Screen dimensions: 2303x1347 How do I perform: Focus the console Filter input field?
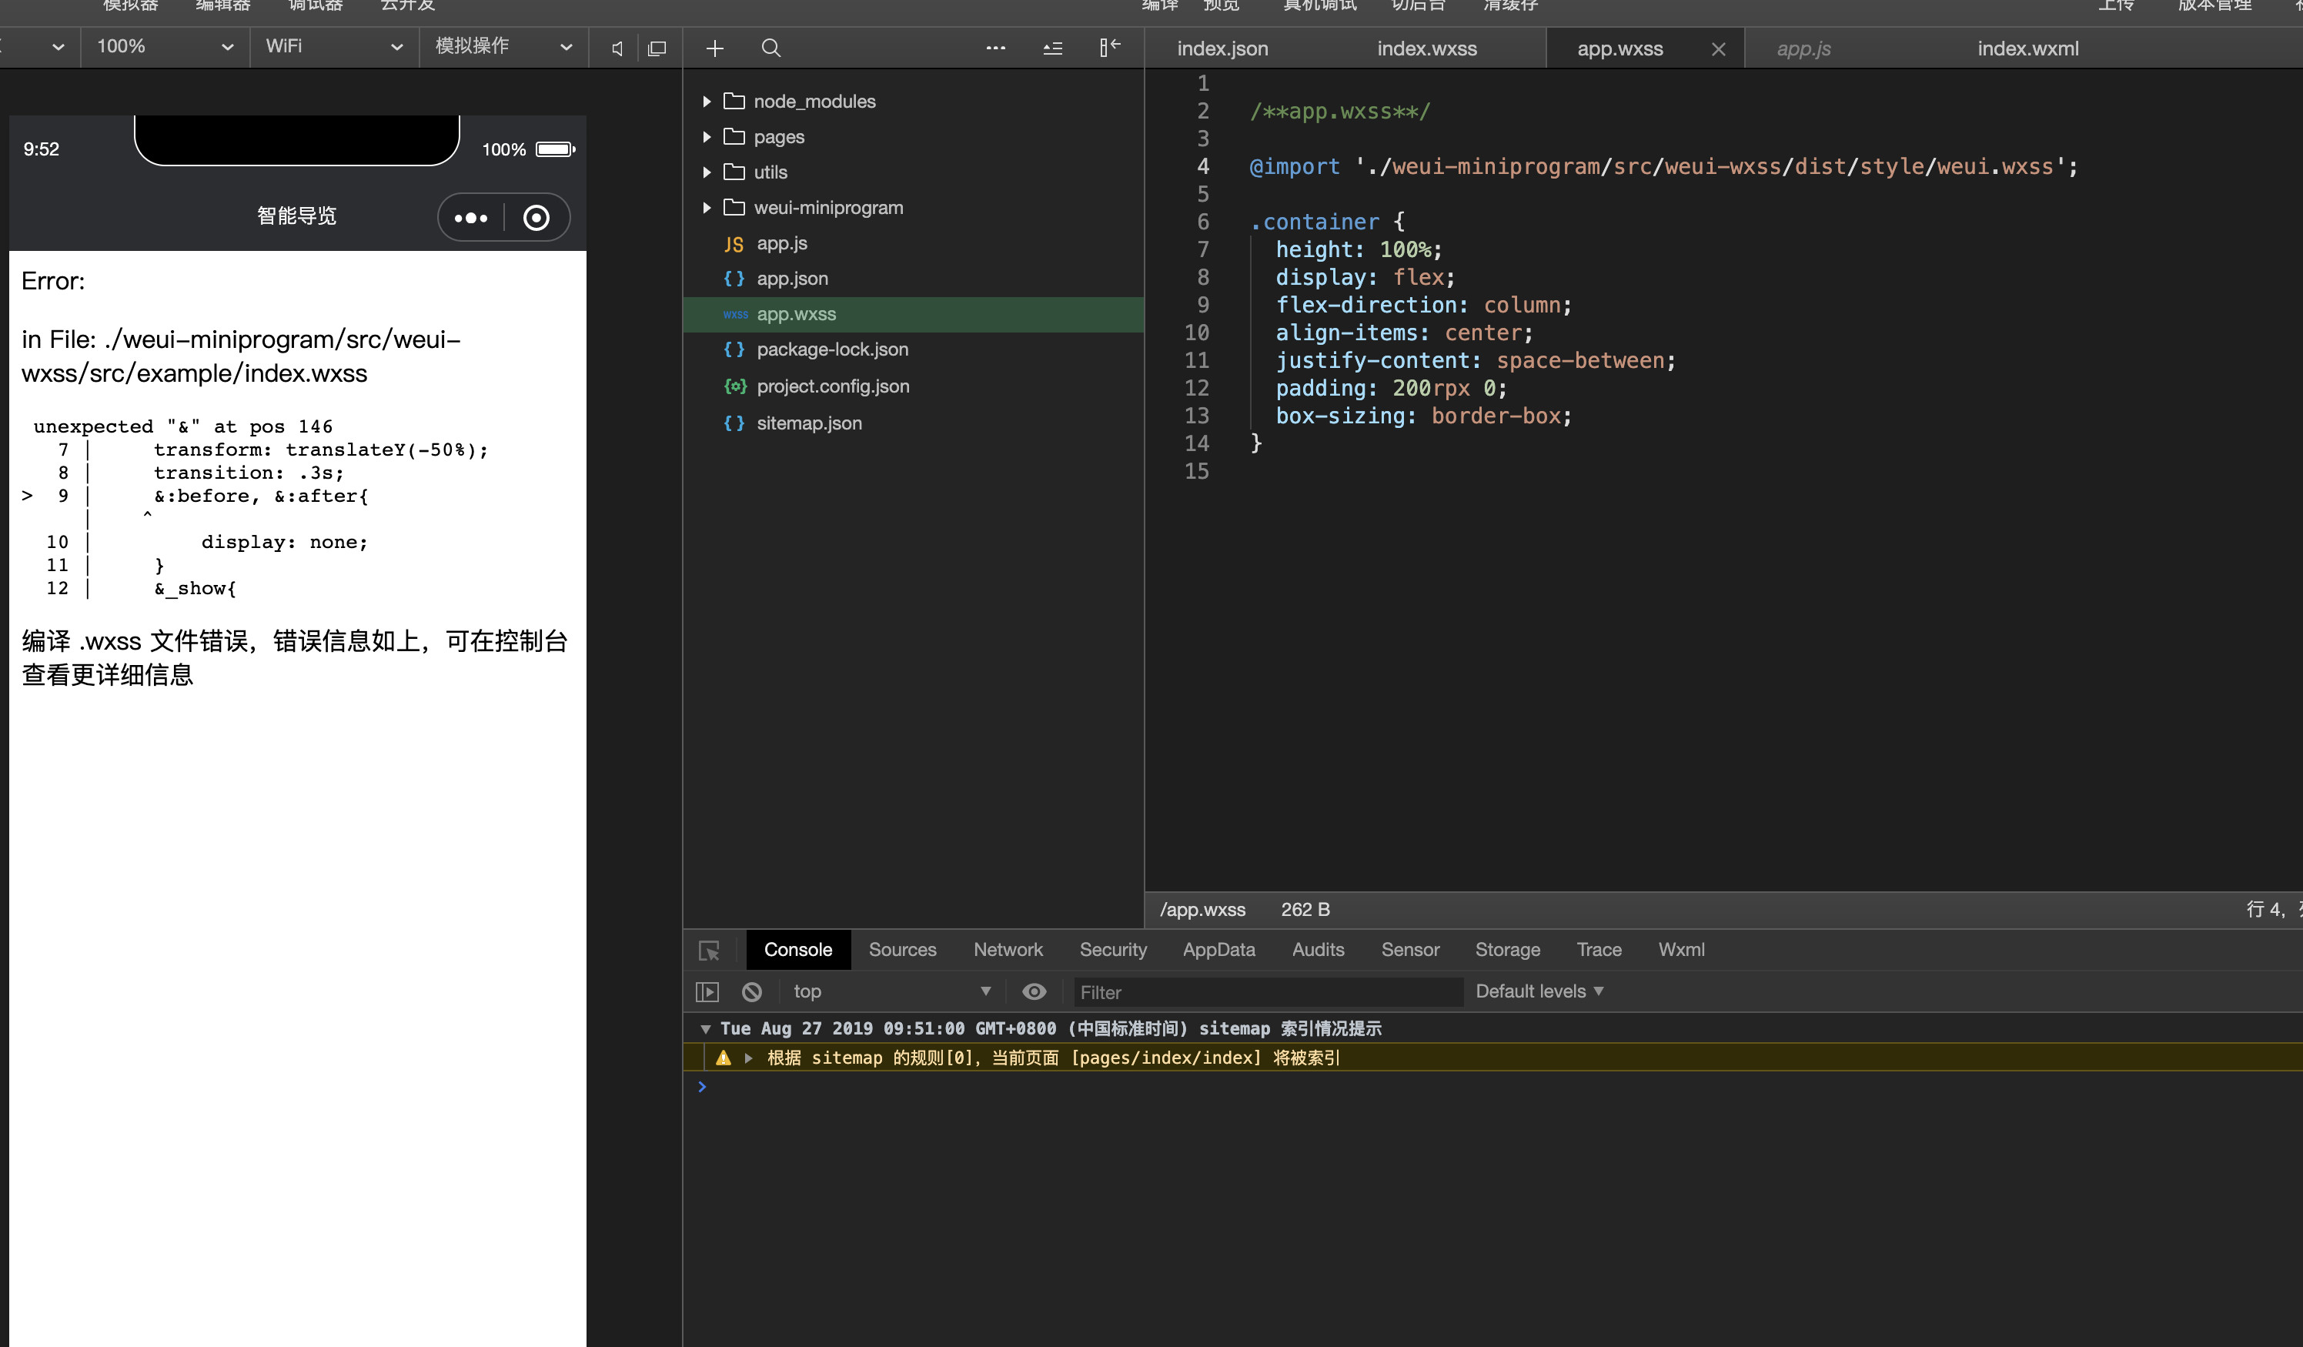[1268, 992]
